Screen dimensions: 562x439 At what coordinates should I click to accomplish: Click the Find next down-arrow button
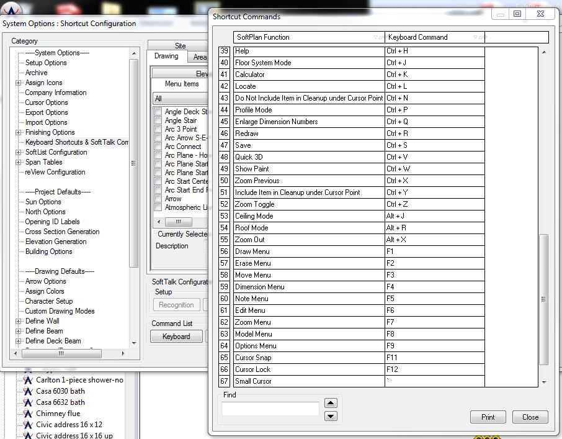click(331, 416)
